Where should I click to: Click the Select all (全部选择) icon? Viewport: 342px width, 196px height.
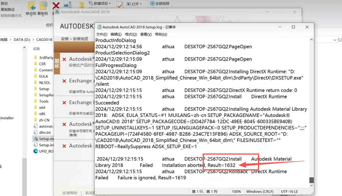(152, 4)
